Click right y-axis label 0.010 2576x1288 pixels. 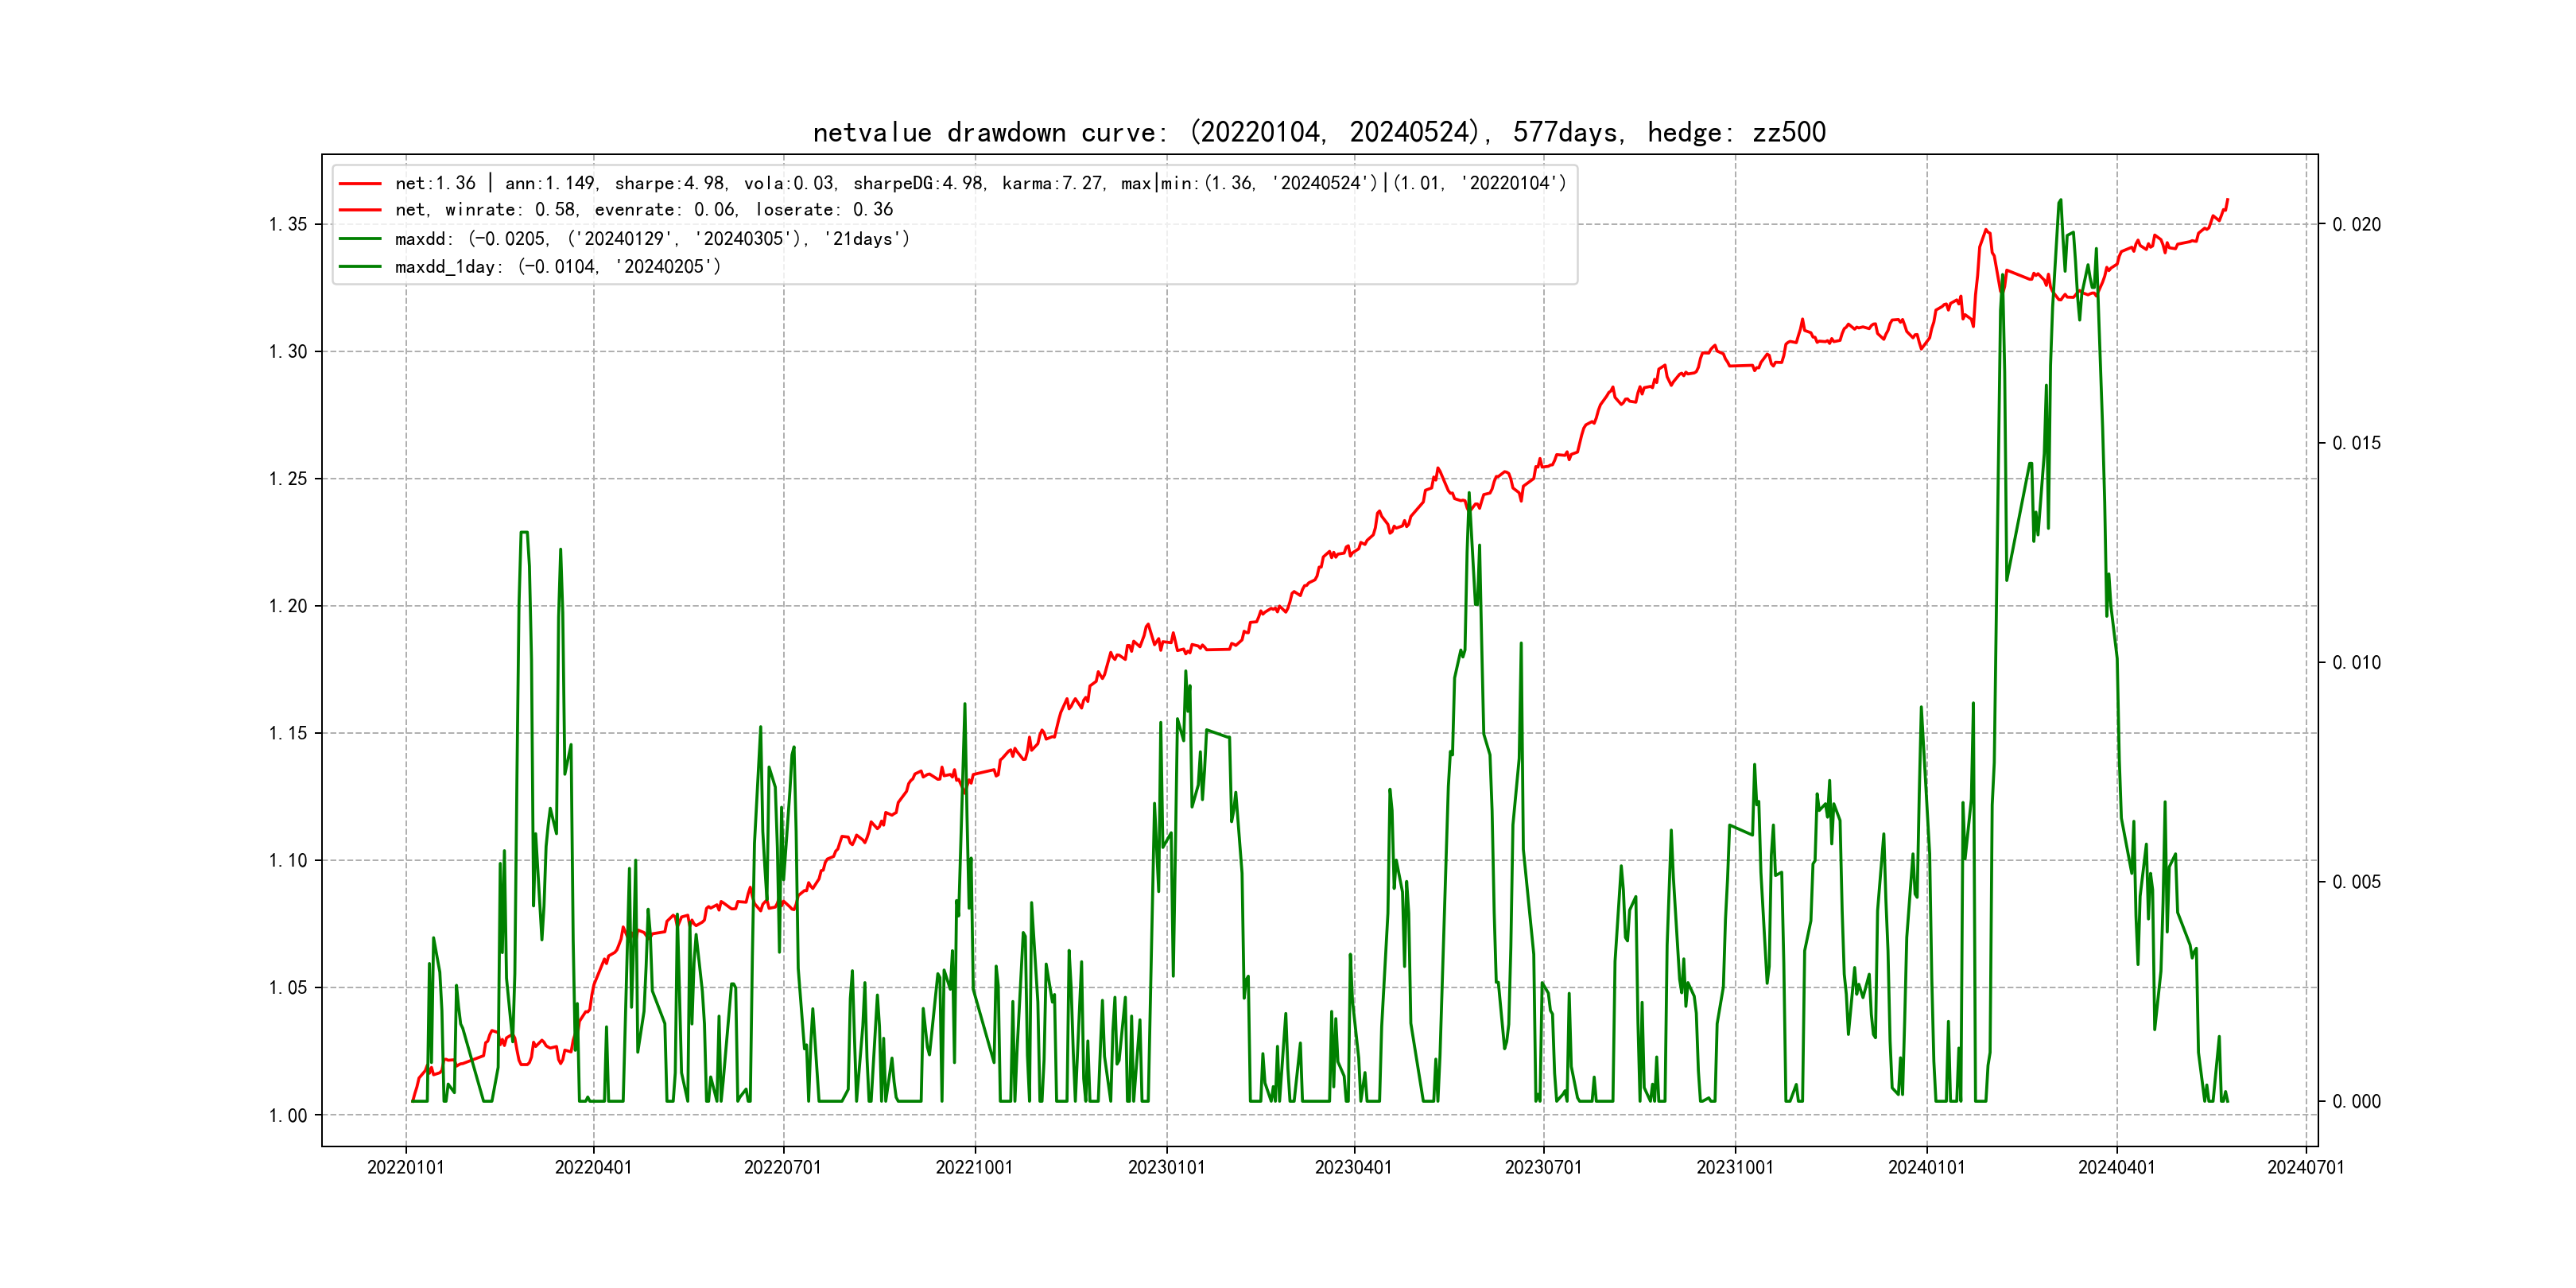point(2356,663)
